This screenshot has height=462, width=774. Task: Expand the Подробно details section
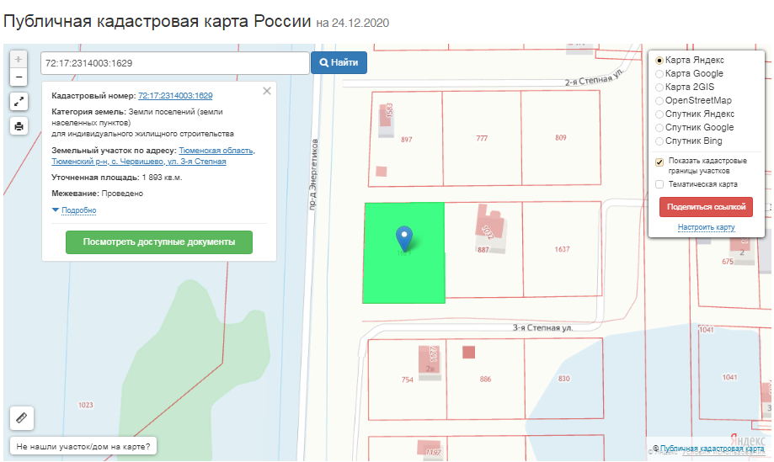tap(78, 210)
